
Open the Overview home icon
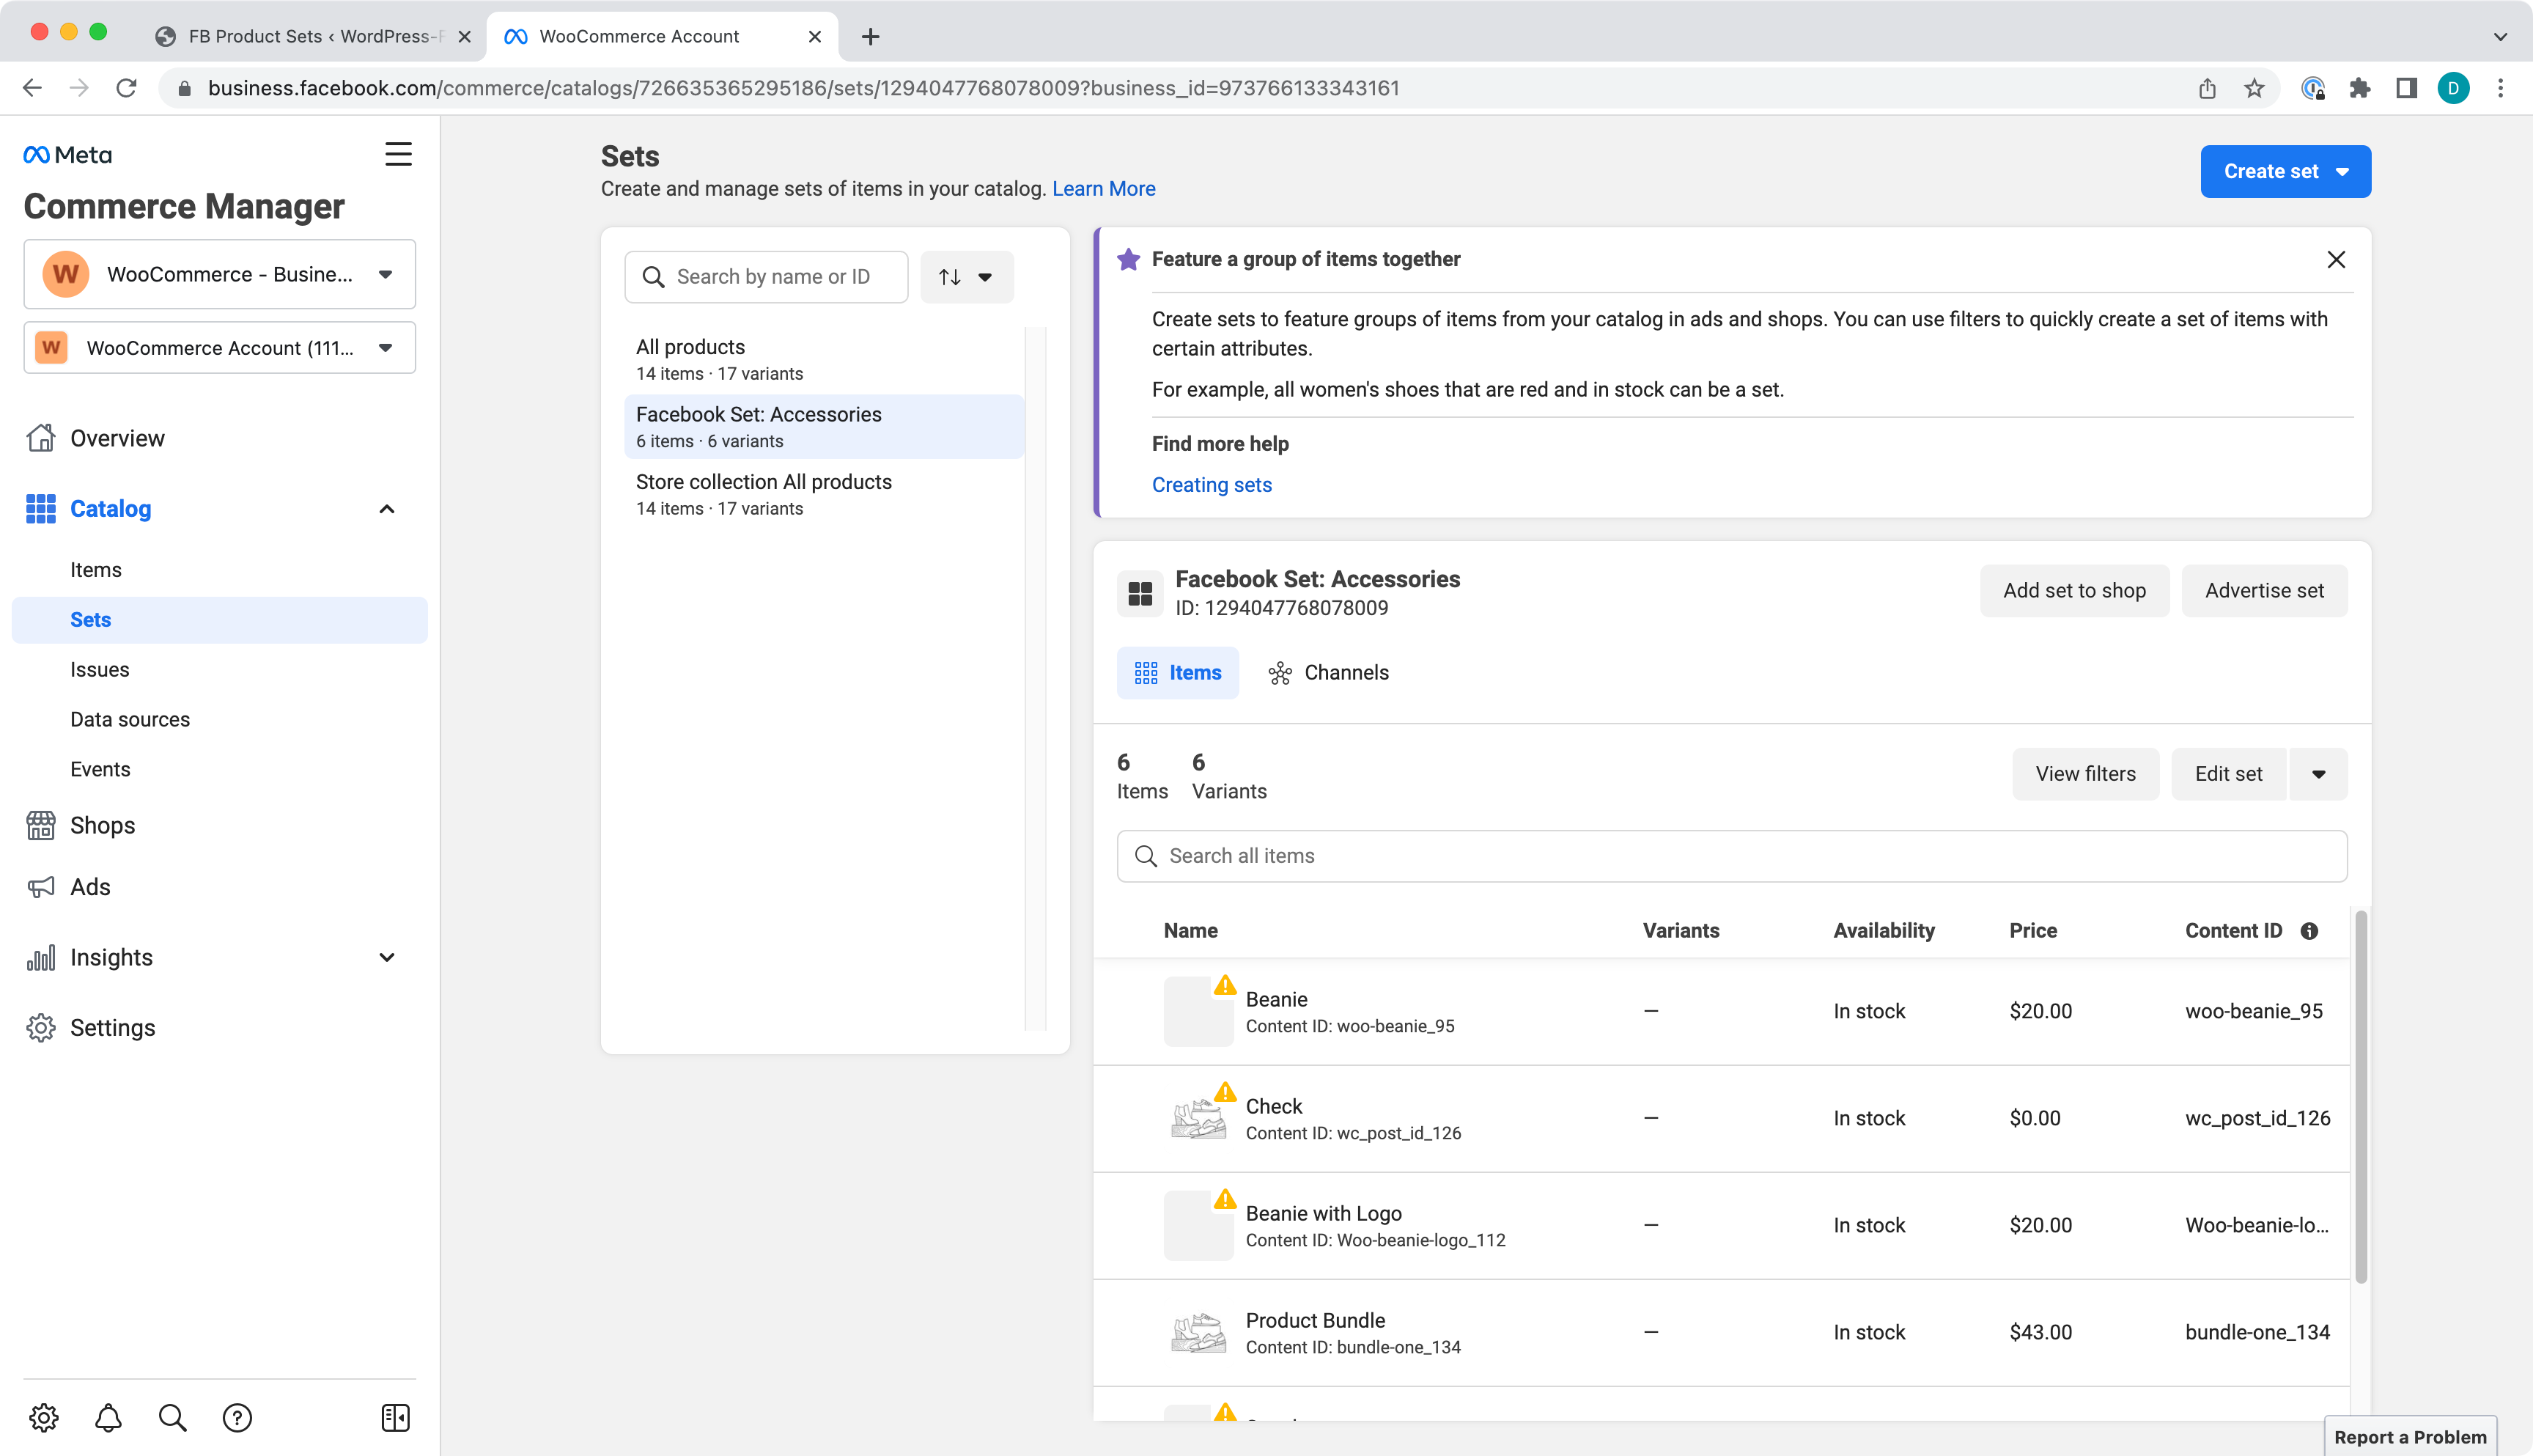(x=41, y=438)
